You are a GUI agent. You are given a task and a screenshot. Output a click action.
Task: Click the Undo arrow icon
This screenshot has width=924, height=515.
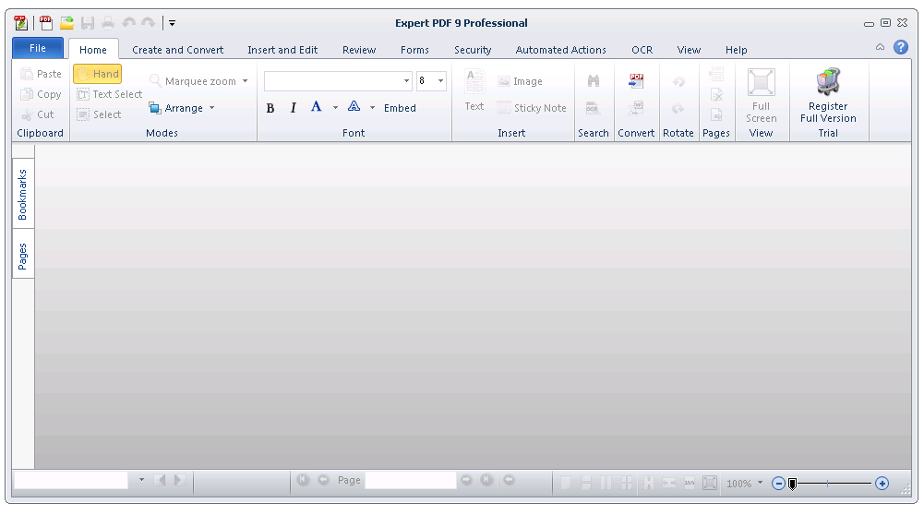(128, 23)
